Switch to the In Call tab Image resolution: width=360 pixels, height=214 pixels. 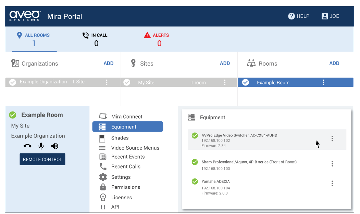pyautogui.click(x=95, y=39)
